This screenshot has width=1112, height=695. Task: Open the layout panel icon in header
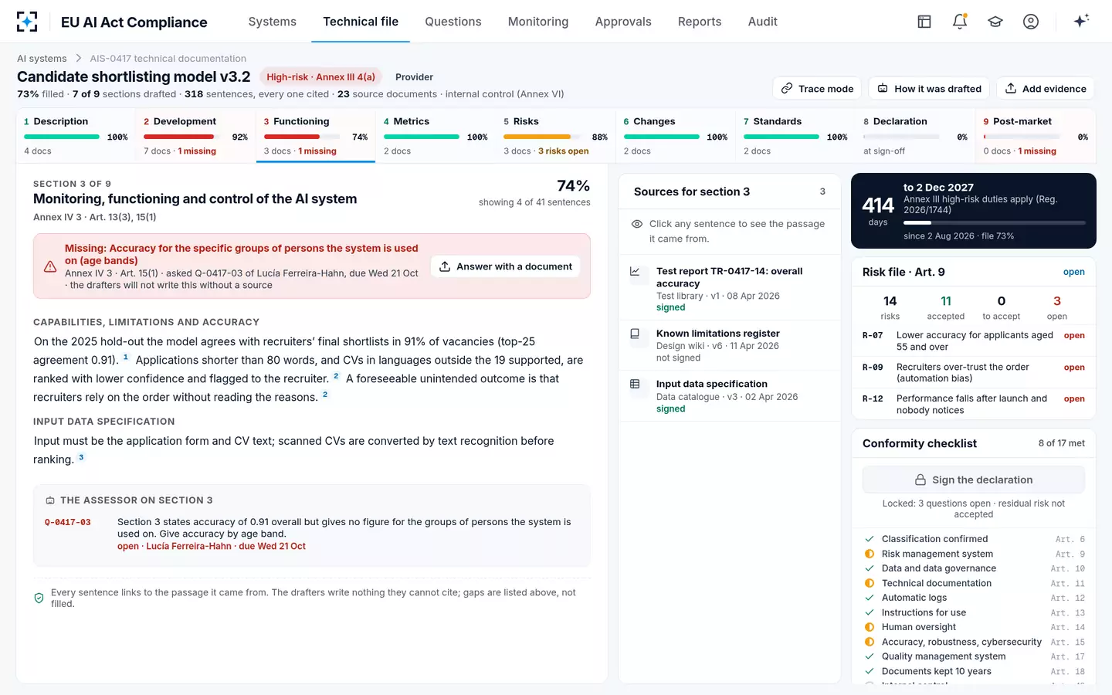tap(924, 22)
